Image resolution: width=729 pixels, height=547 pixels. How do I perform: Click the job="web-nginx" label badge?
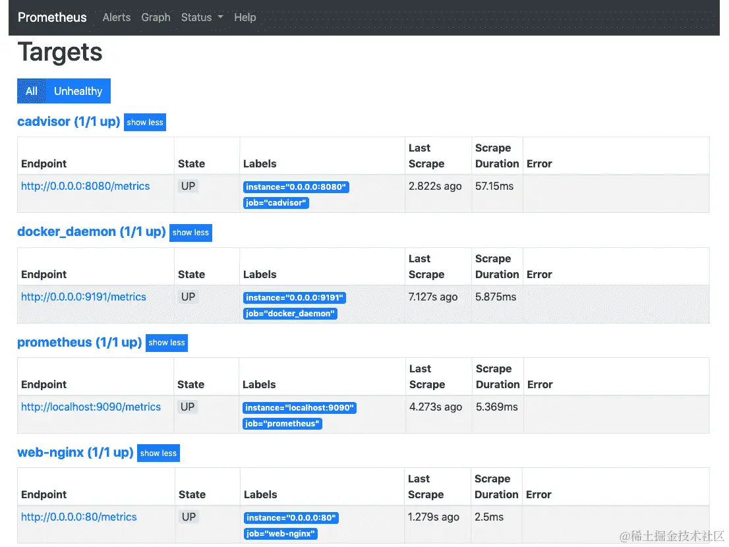[x=281, y=534]
